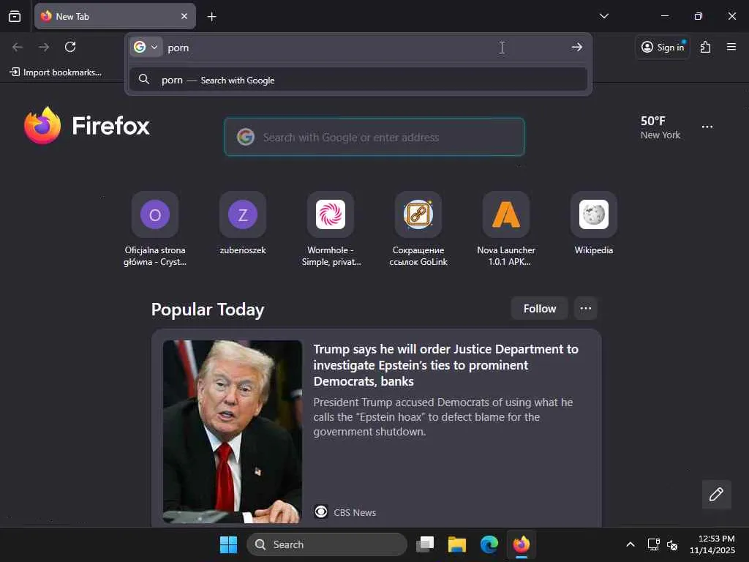Open the Firefox View tabs list icon
749x562 pixels.
point(15,16)
